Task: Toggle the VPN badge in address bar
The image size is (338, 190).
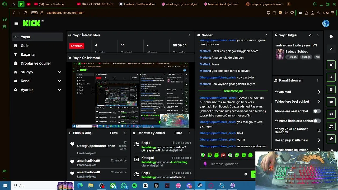Action: click(x=34, y=13)
